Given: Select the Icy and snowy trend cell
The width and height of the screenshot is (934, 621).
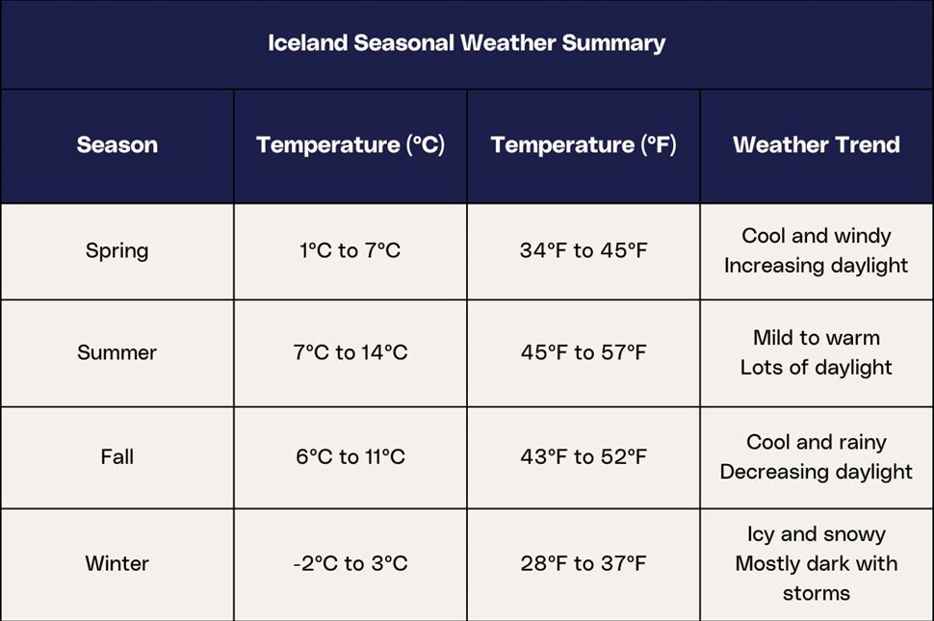Looking at the screenshot, I should click(x=817, y=563).
